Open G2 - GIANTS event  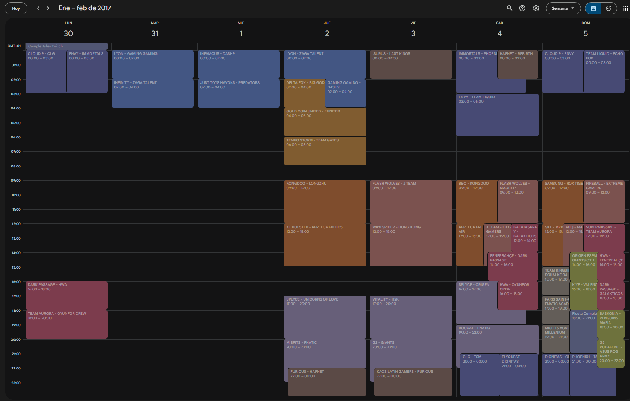click(411, 354)
